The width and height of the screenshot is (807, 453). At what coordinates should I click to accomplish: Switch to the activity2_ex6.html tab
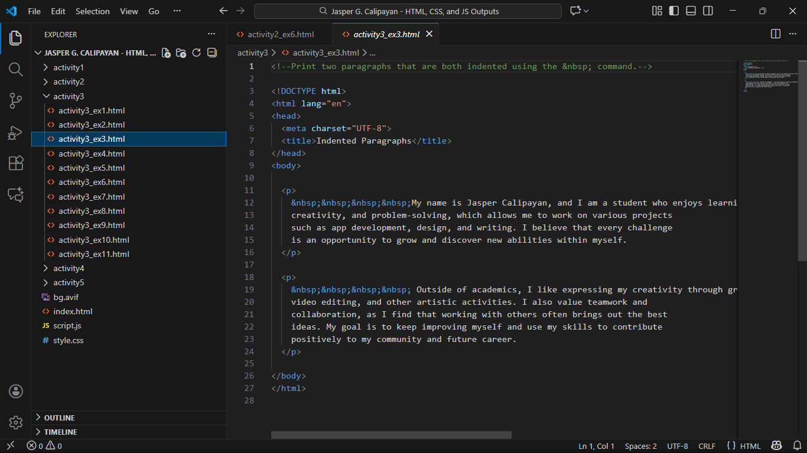click(280, 34)
